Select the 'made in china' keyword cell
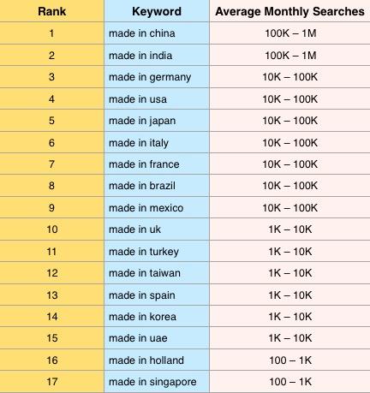 coord(157,33)
